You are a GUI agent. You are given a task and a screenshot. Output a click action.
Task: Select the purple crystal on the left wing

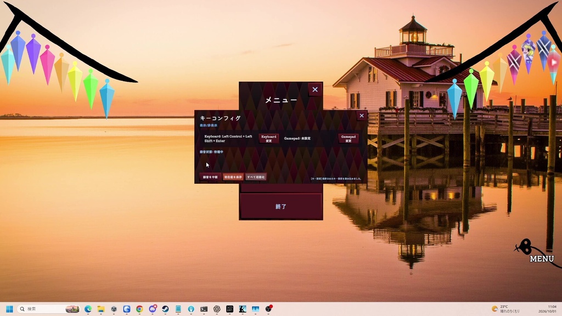click(33, 54)
